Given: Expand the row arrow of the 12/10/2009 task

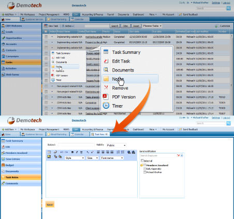Looking at the screenshot, I should point(52,37).
